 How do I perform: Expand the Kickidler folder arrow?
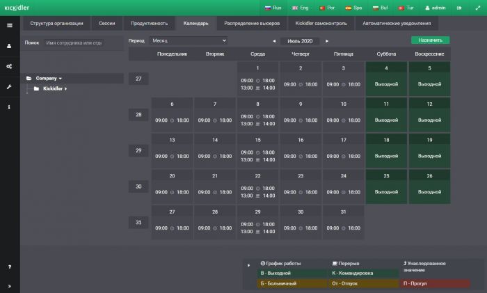66,89
